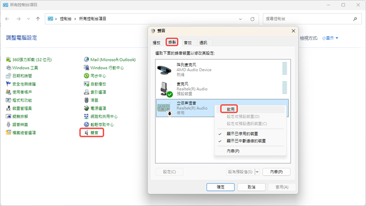The height and width of the screenshot is (206, 366).
Task: Open 裝置管理員 icon
Action: 8,108
